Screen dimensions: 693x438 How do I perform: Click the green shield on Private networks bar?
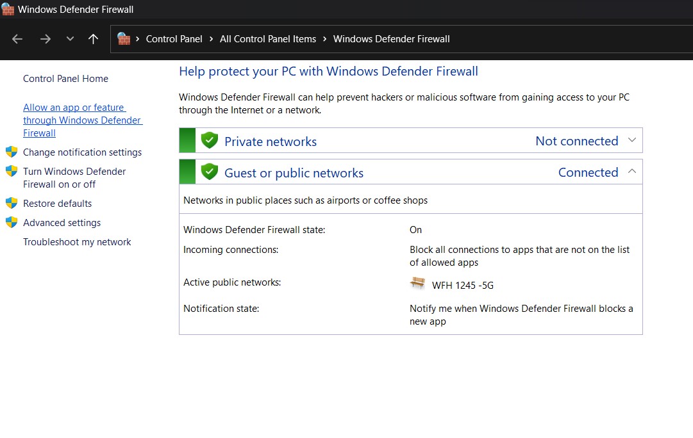pos(210,140)
